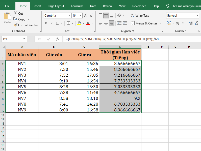Open the Merge & Center dropdown arrow
Viewport: 201px width, 151px height.
(x=160, y=23)
